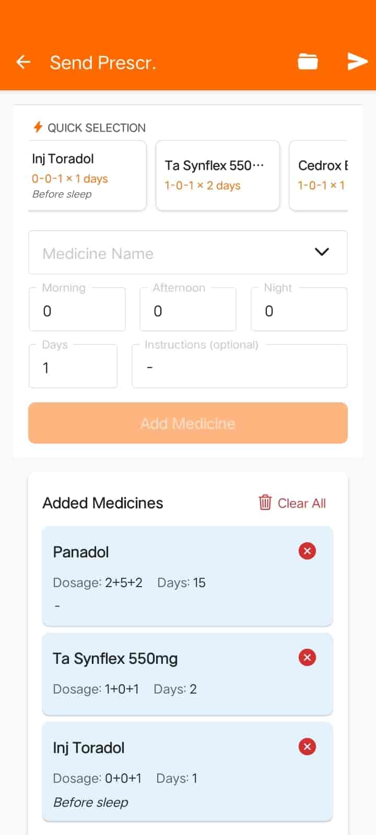Click the Clear All link
376x835 pixels.
pos(302,503)
